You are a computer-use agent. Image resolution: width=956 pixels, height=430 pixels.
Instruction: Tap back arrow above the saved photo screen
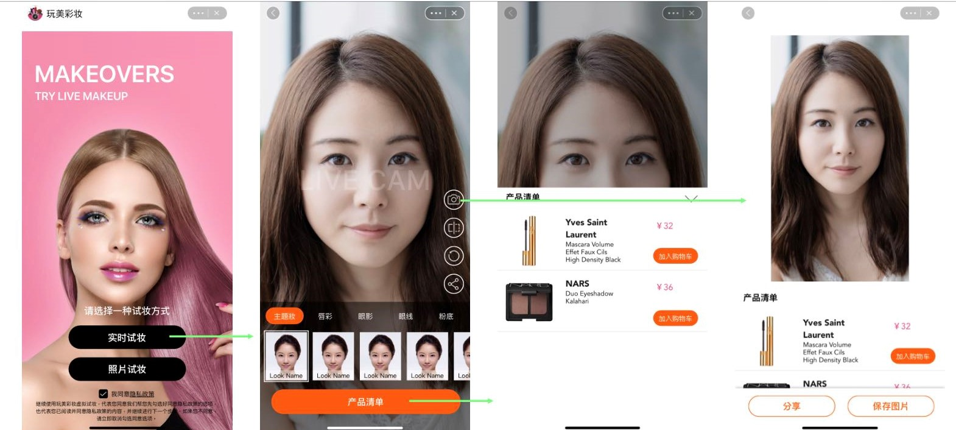click(x=748, y=13)
